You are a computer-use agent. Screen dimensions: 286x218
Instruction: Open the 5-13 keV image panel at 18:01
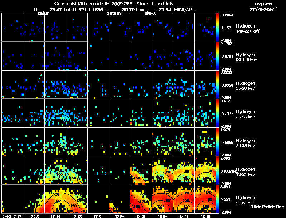[x=141, y=199]
